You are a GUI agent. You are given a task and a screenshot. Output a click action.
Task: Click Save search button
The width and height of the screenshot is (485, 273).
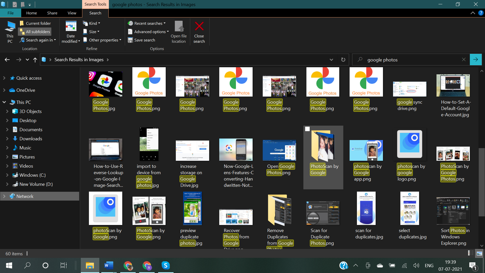pos(141,40)
